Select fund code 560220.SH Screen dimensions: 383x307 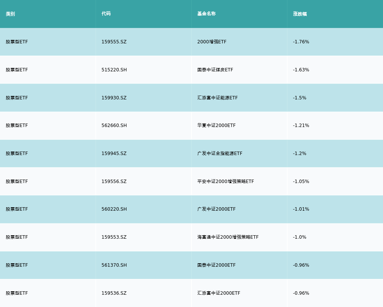coord(114,209)
